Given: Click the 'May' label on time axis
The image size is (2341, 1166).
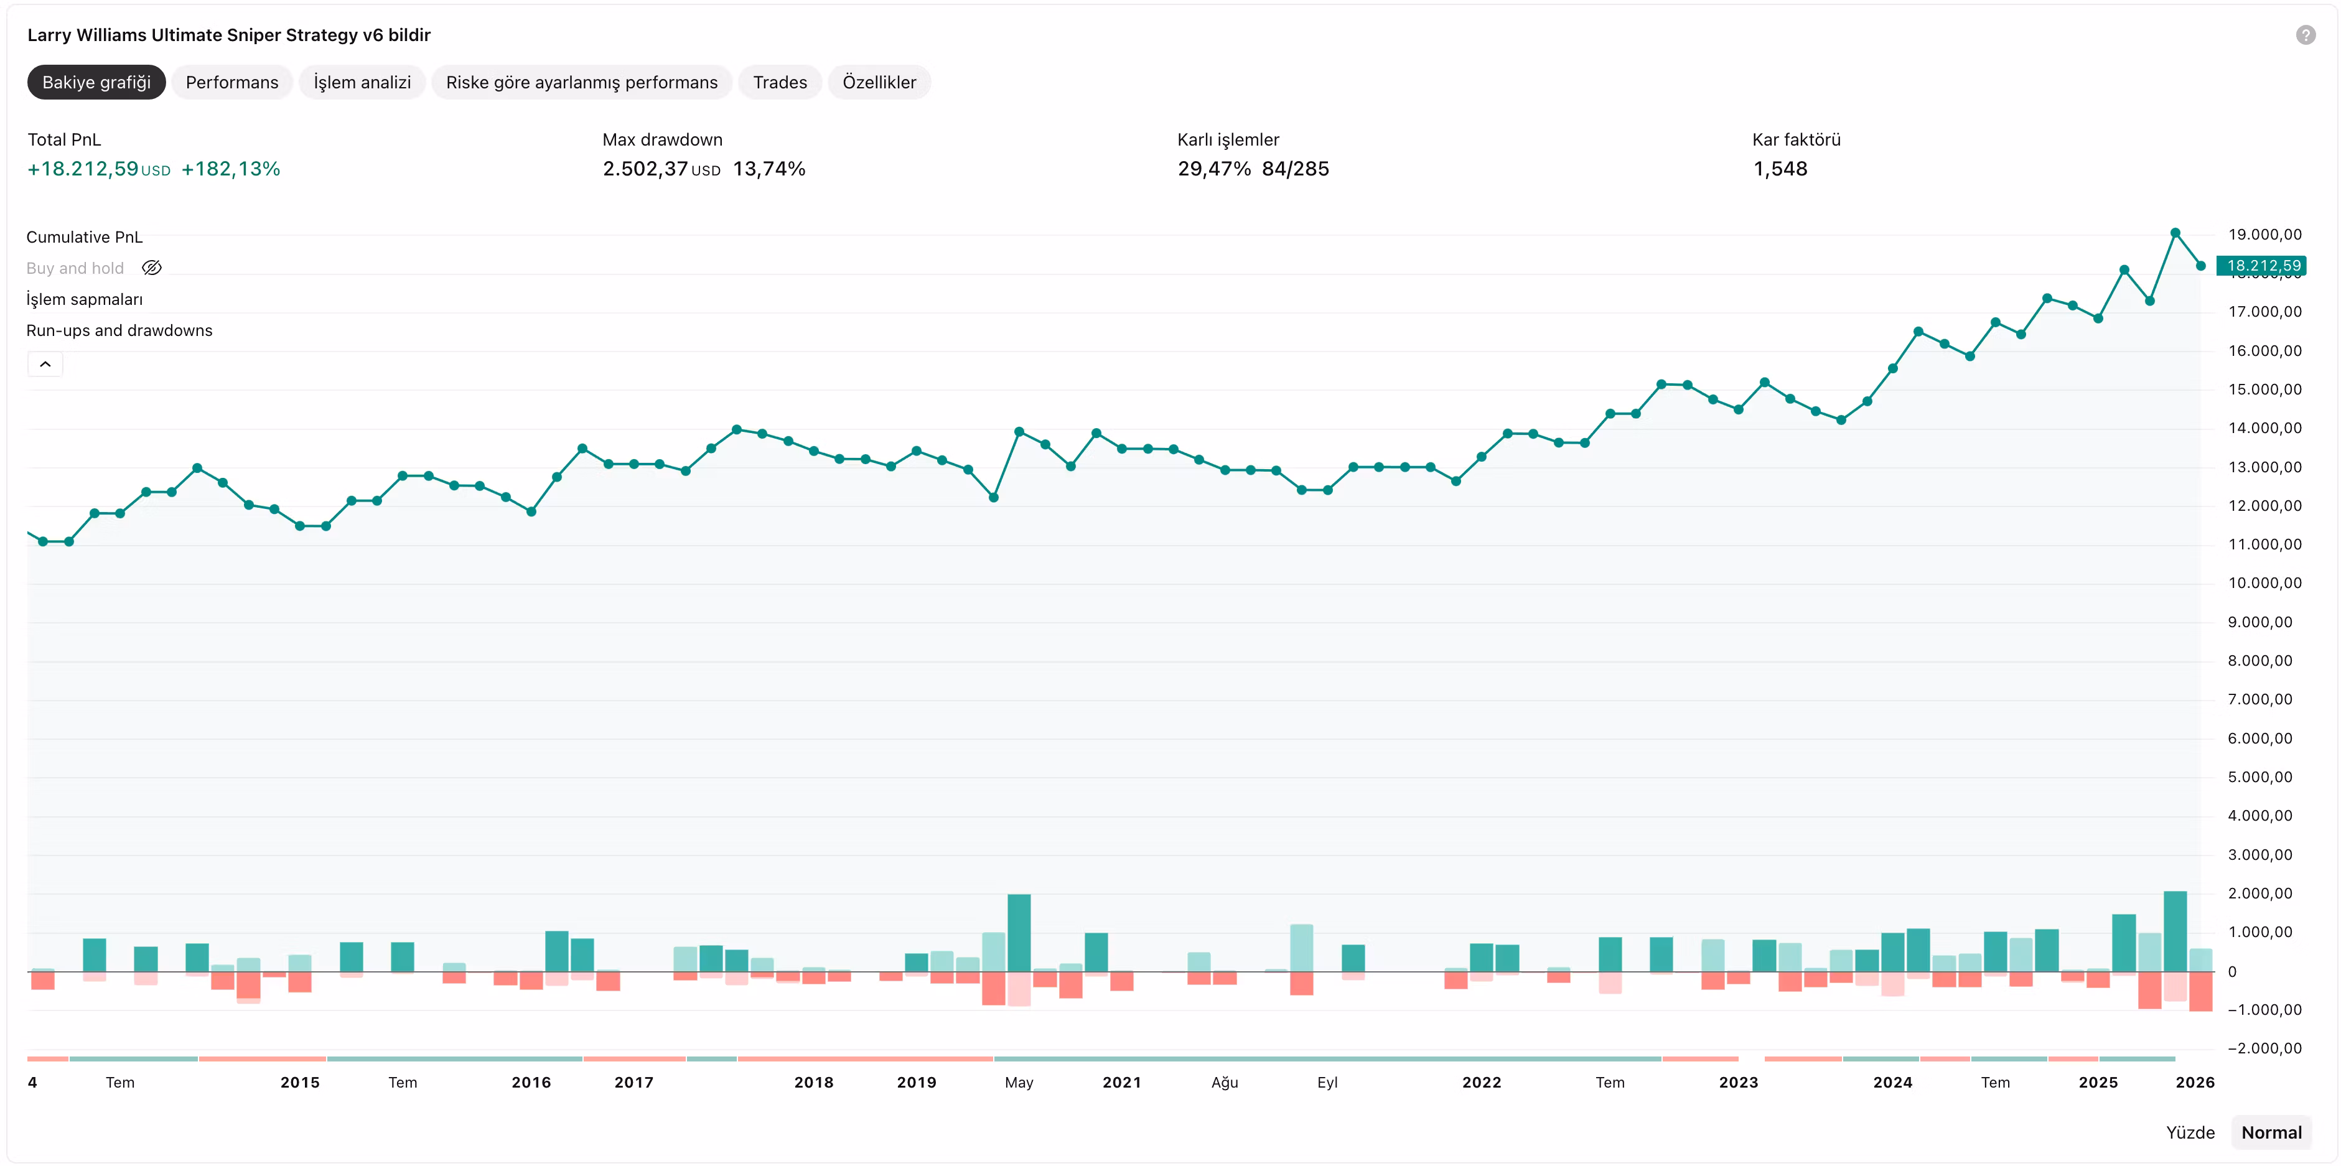Looking at the screenshot, I should click(1020, 1083).
